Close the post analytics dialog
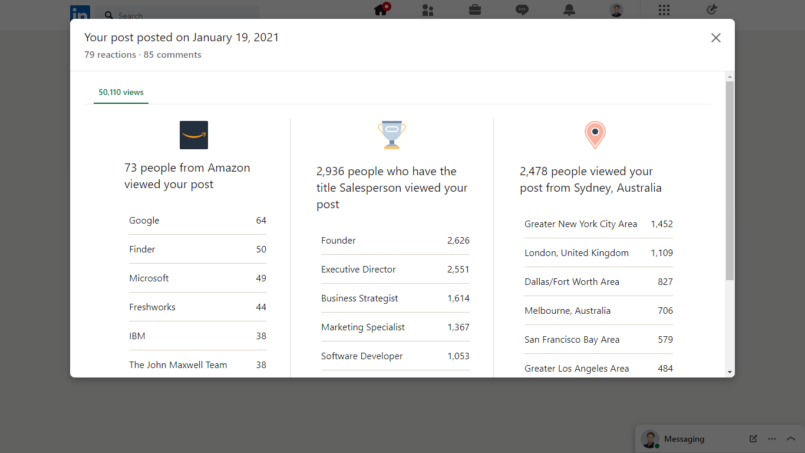This screenshot has height=453, width=805. [716, 38]
